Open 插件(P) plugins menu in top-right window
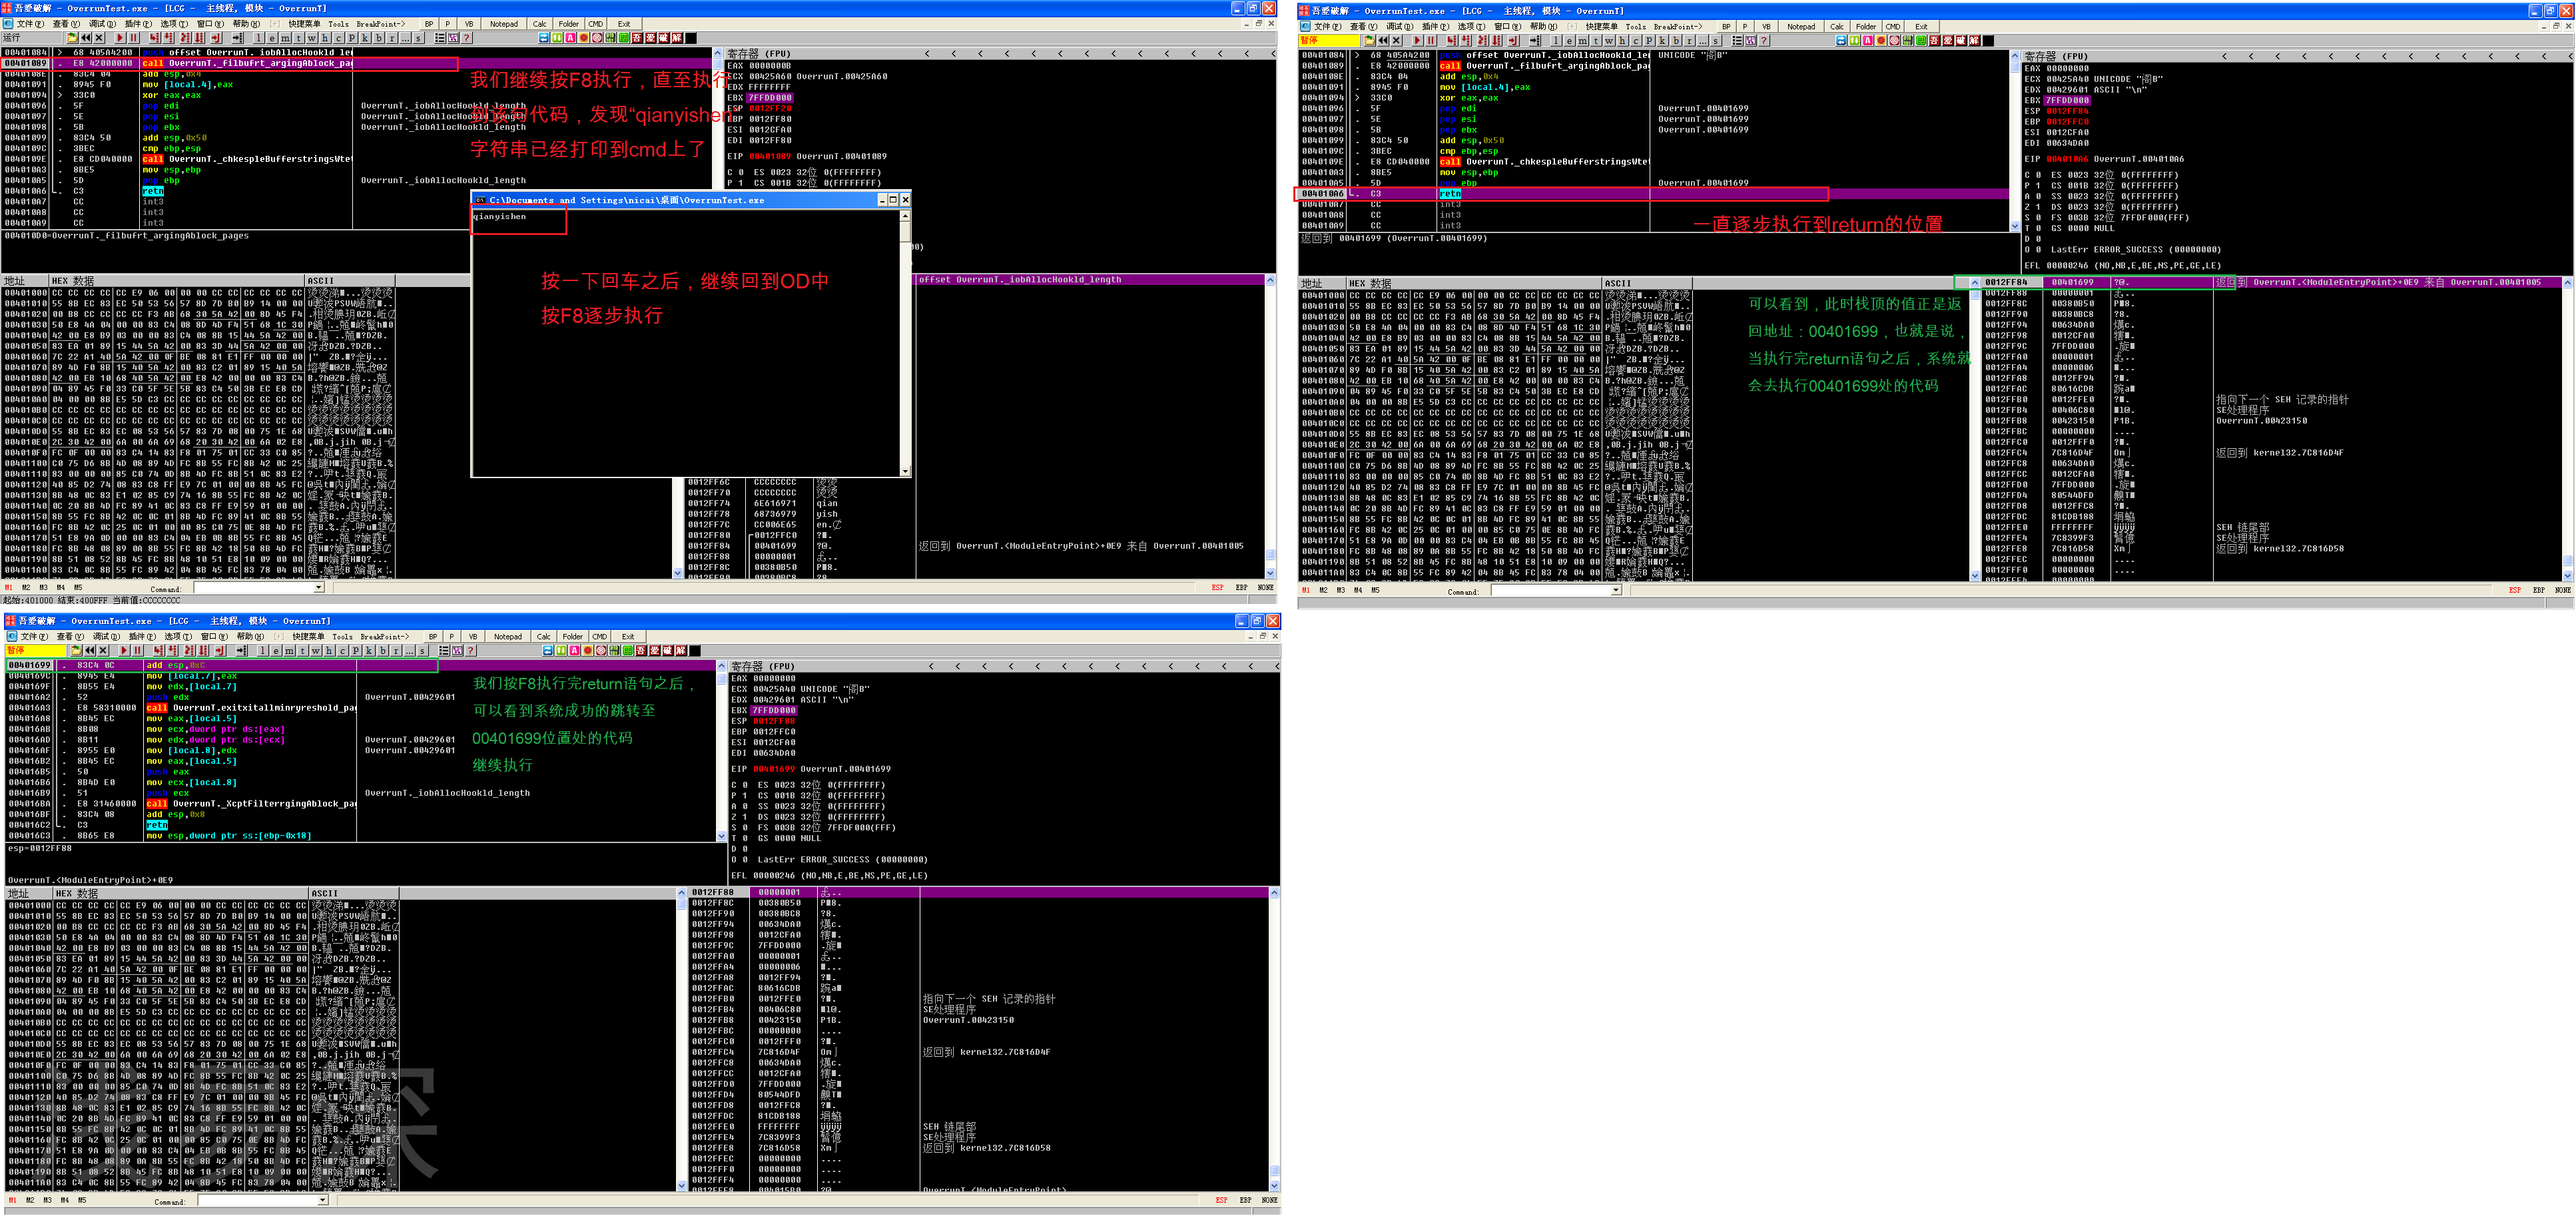This screenshot has height=1220, width=2576. pyautogui.click(x=1436, y=27)
